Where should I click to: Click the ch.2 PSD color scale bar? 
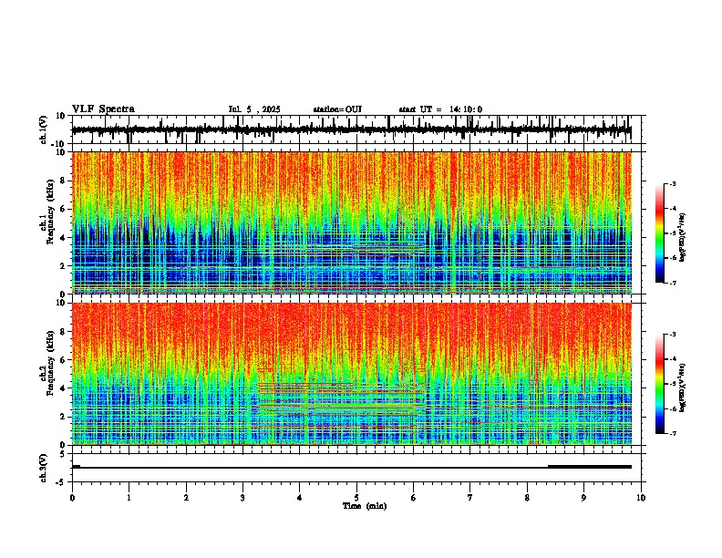660,384
